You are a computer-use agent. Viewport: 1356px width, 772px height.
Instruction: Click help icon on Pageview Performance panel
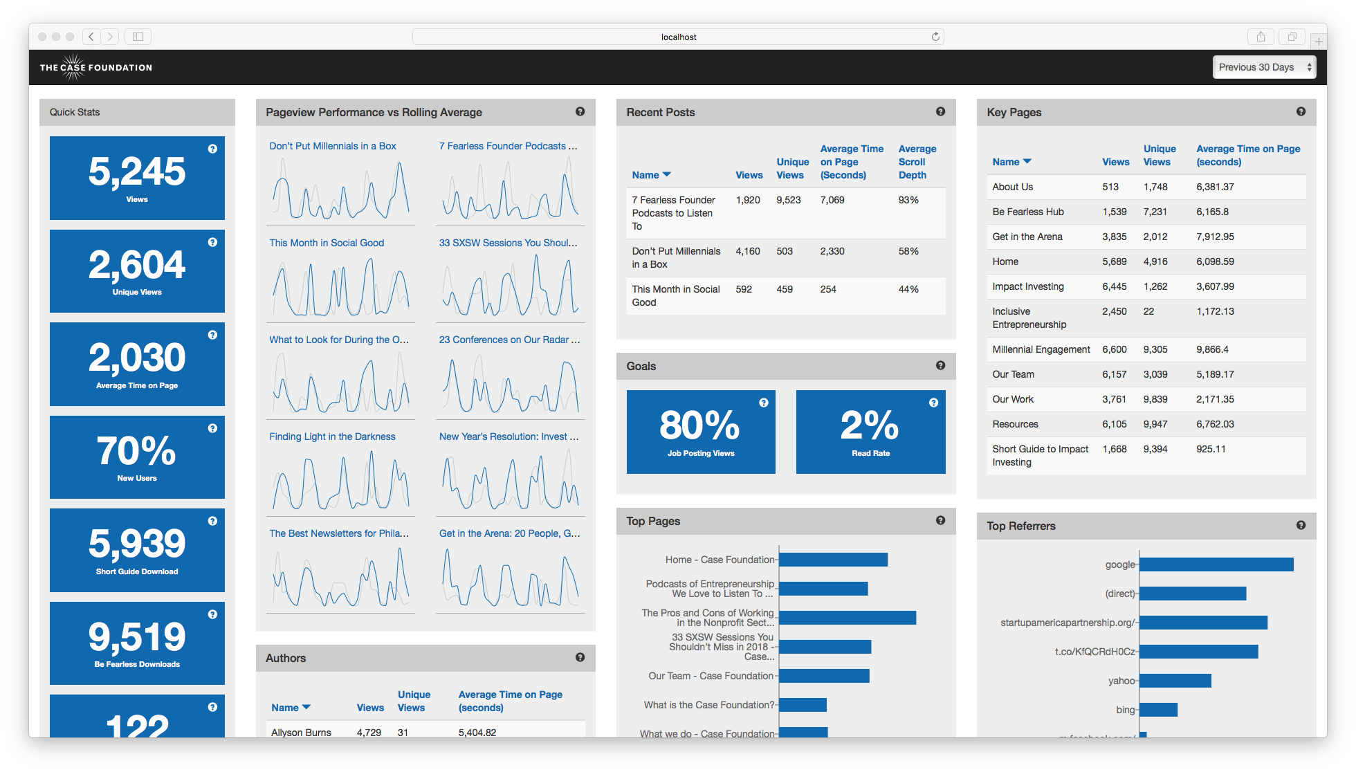coord(580,111)
